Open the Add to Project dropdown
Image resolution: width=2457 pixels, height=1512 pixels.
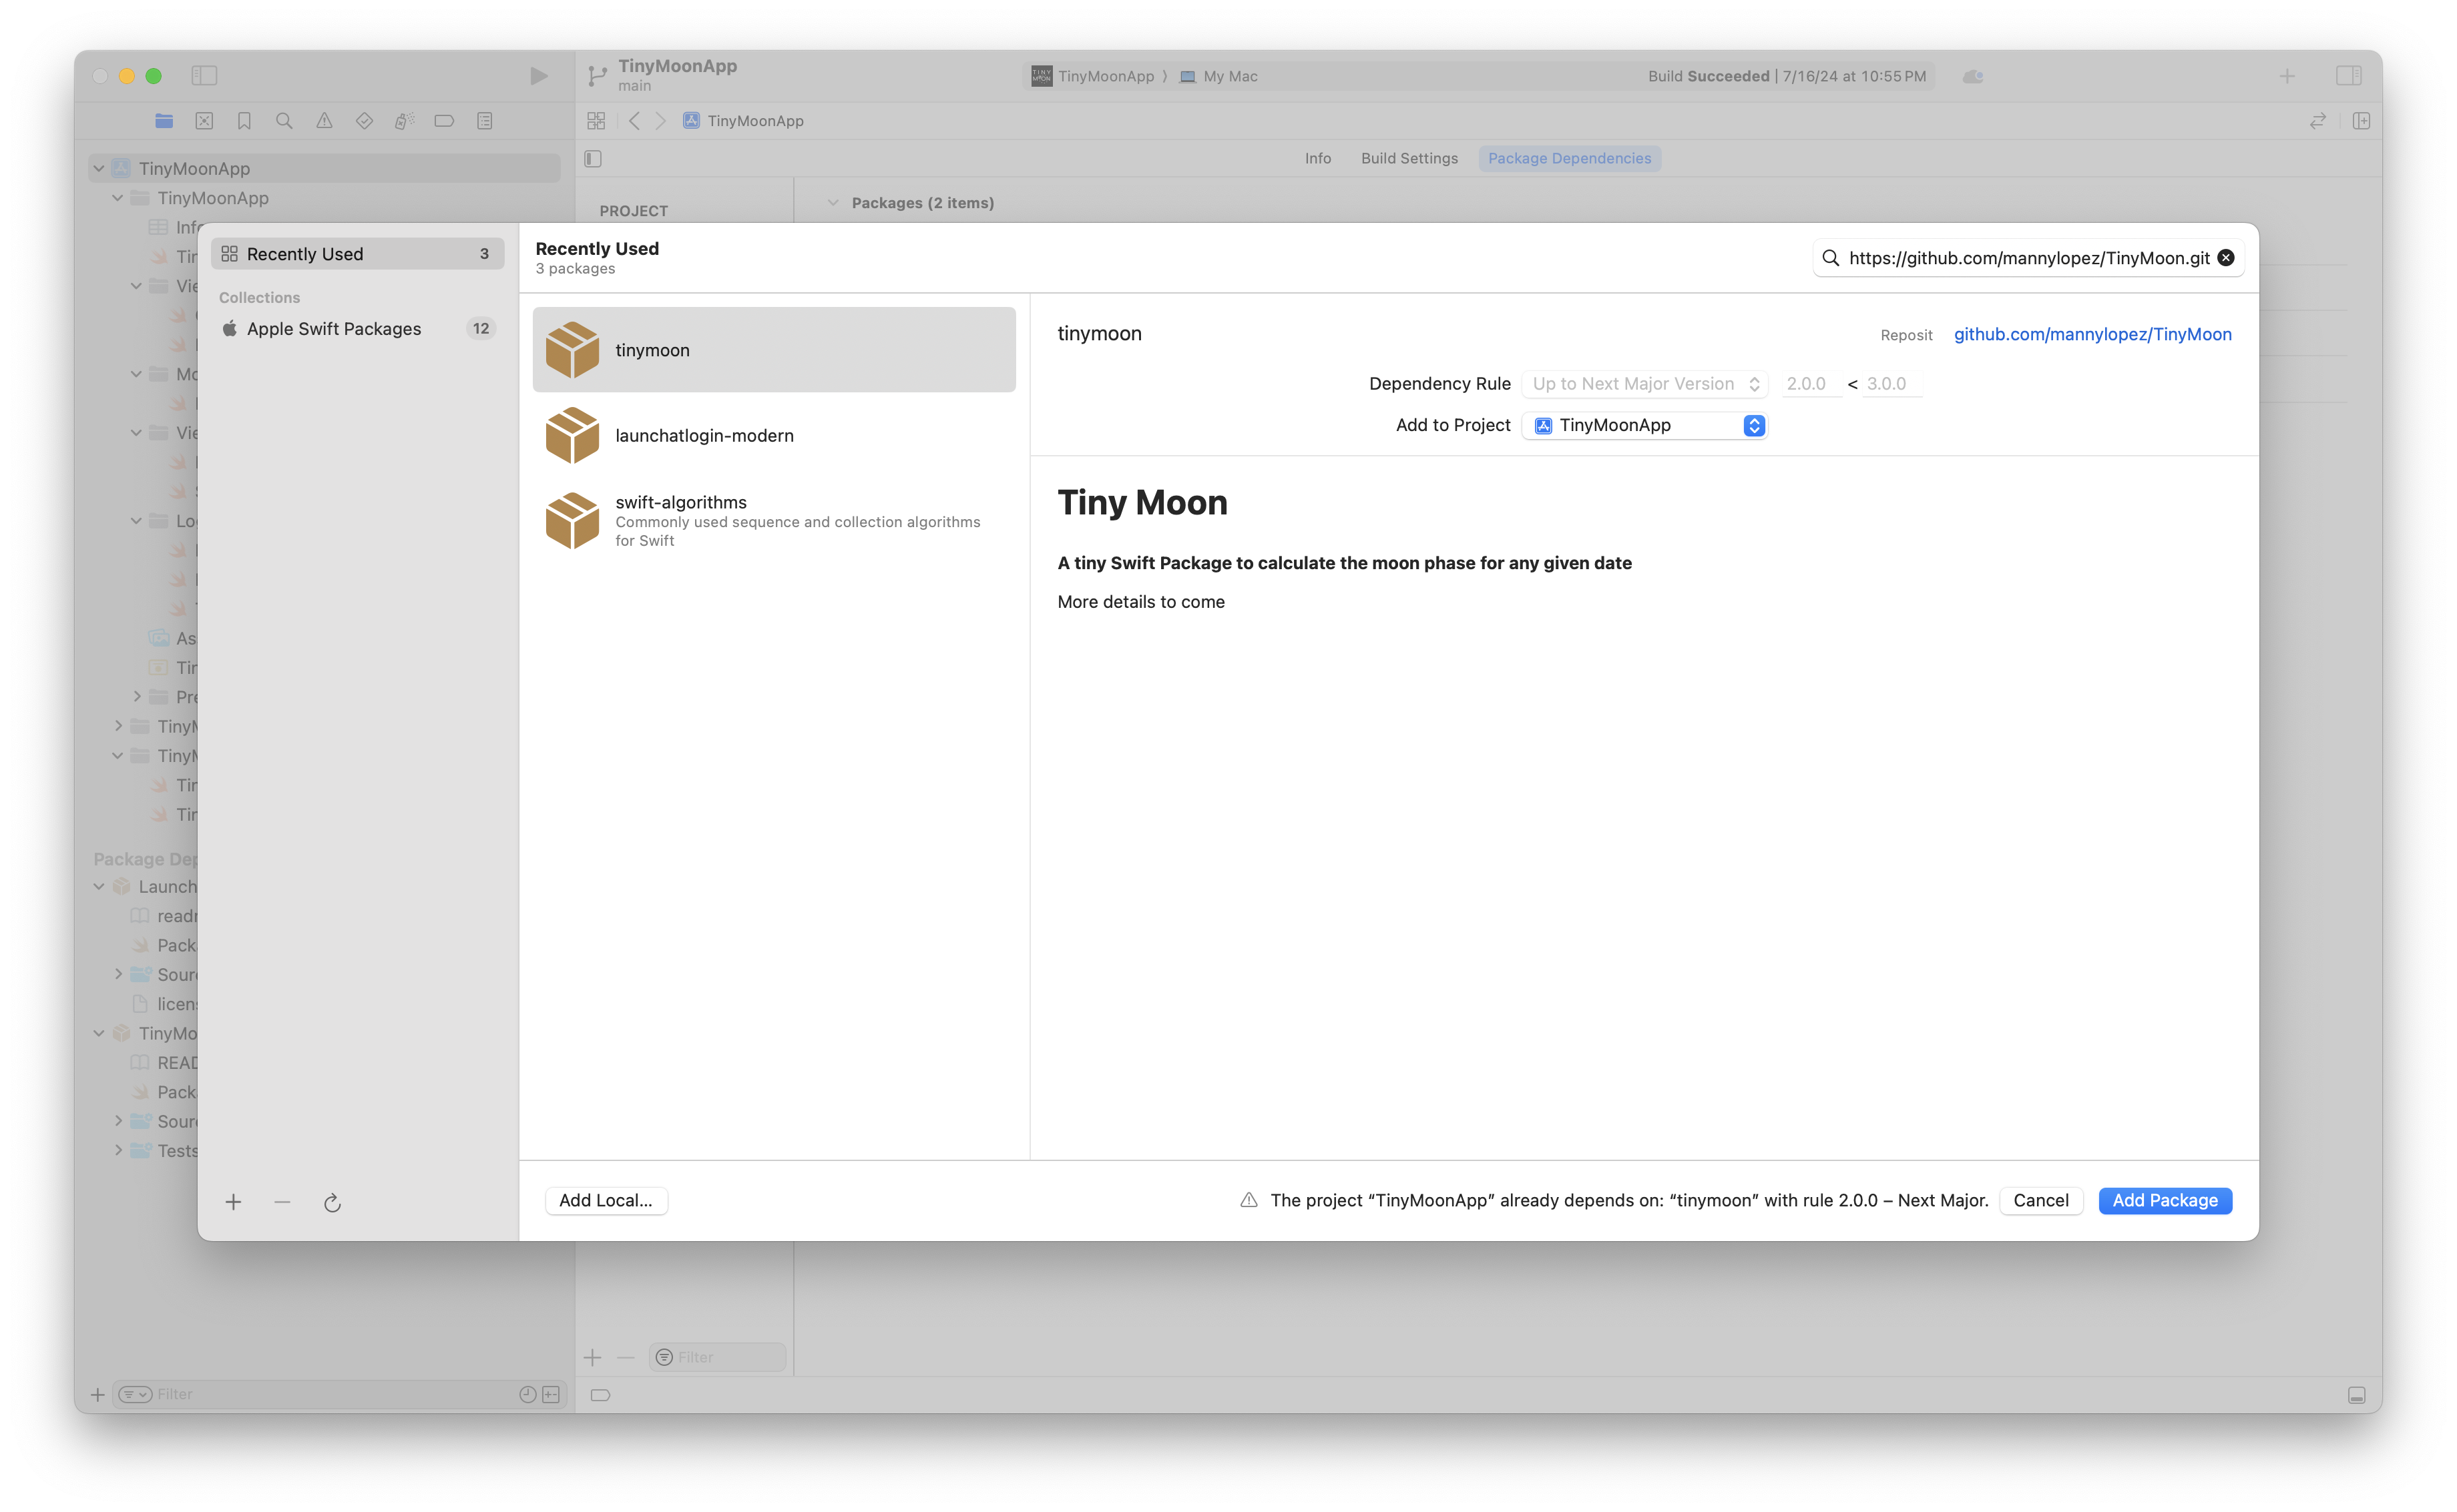pyautogui.click(x=1644, y=425)
